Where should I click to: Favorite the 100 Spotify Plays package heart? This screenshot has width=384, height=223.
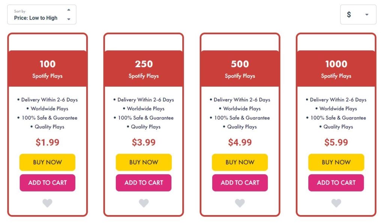pos(47,203)
